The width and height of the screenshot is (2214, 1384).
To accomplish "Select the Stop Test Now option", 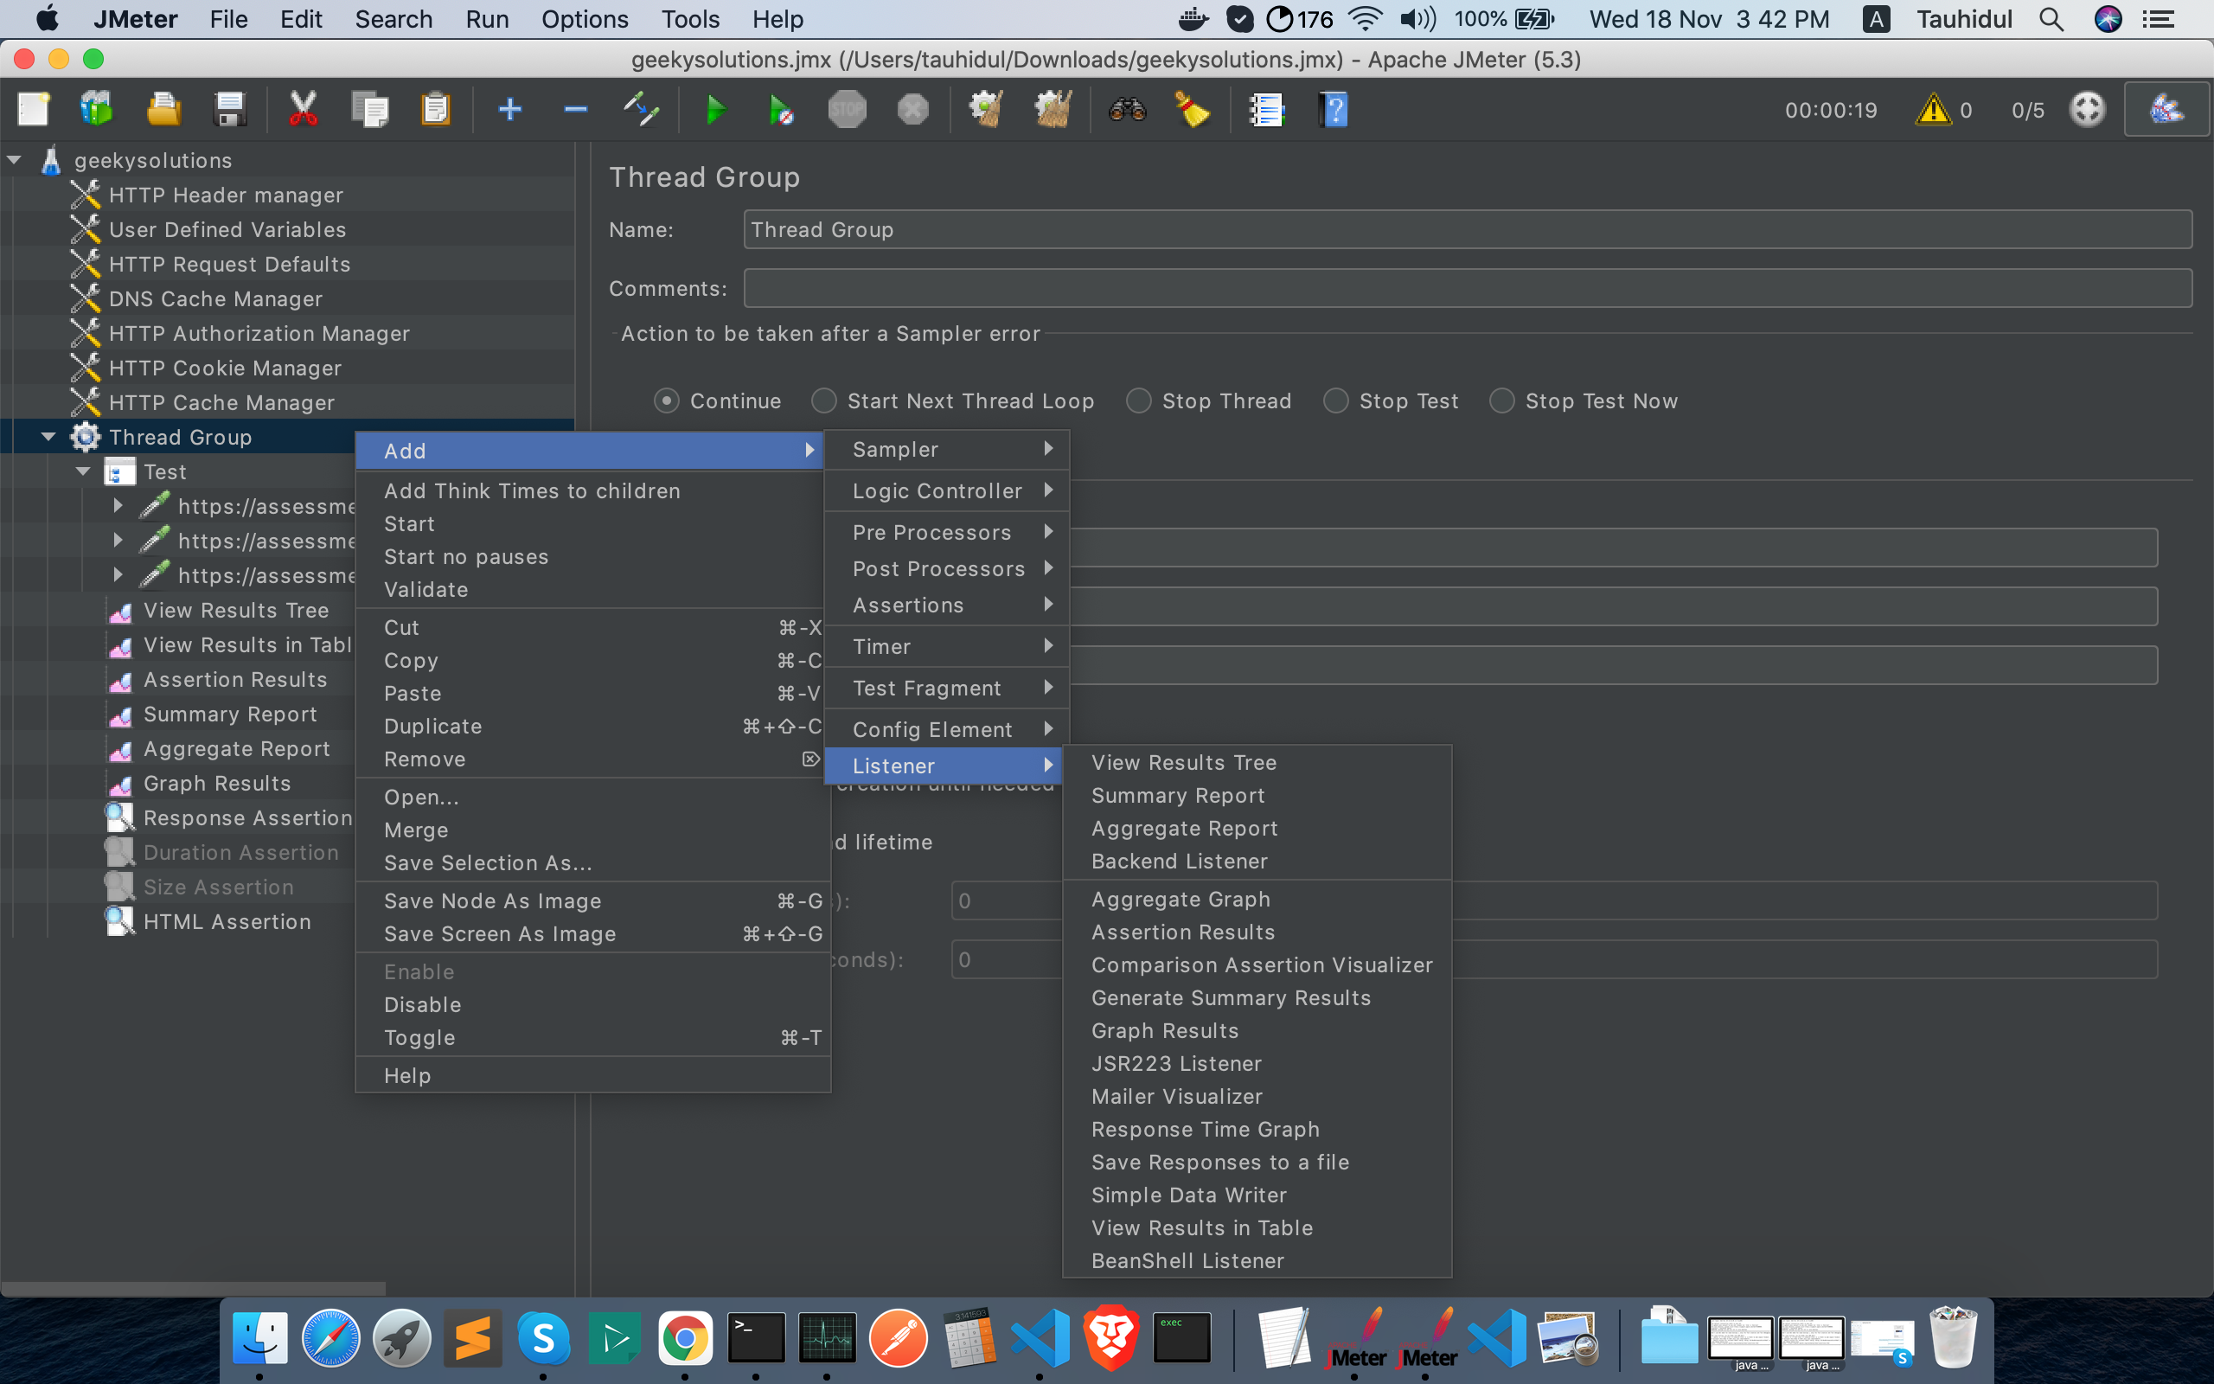I will (1502, 400).
